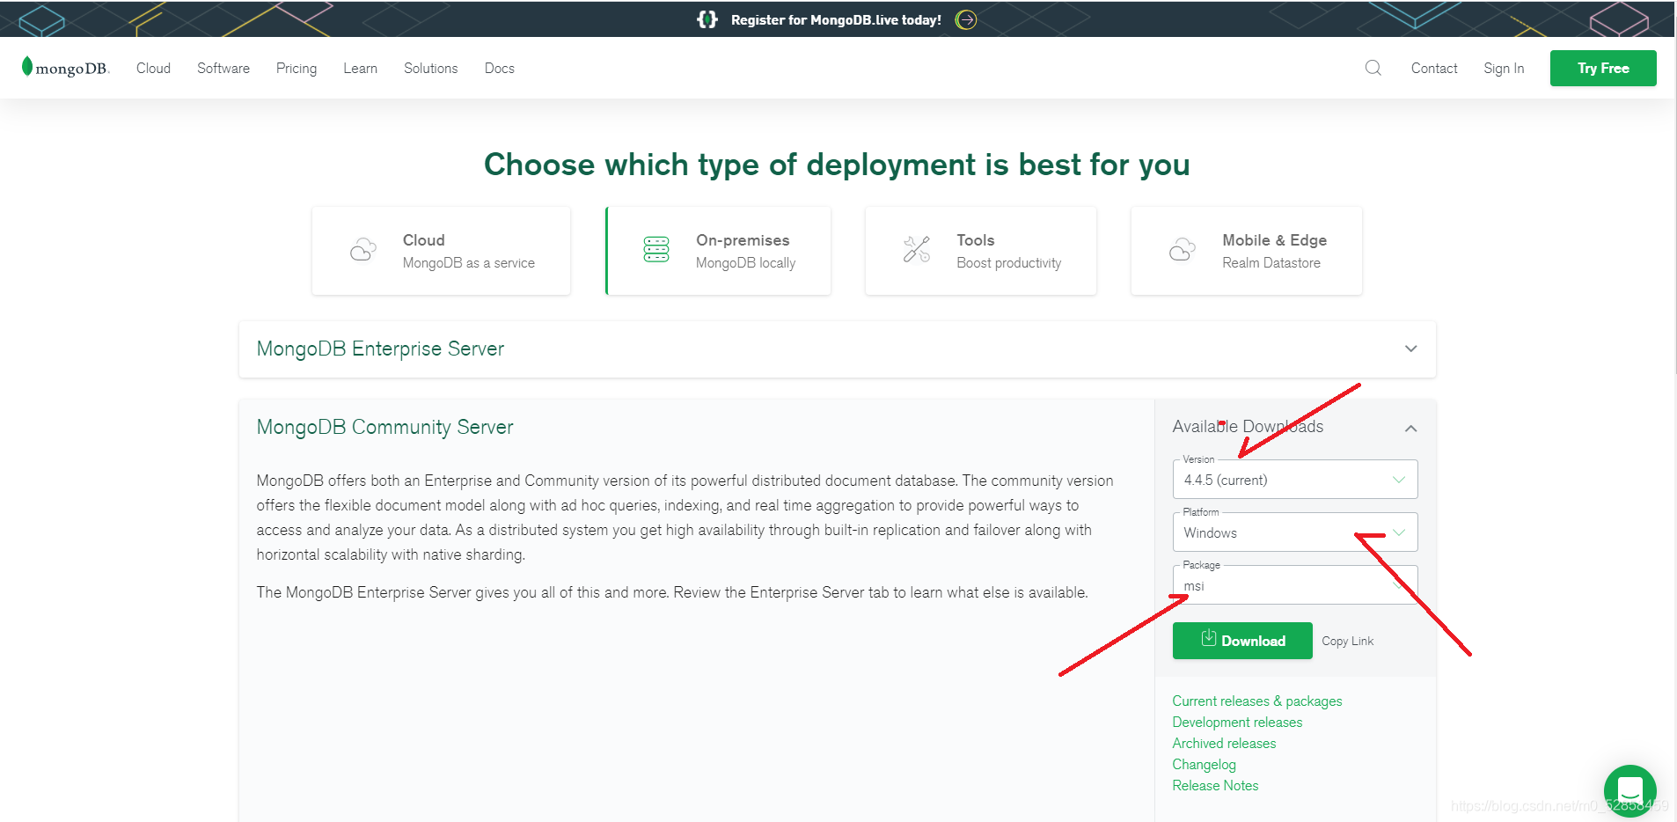Screen dimensions: 1677x822
Task: Open the Docs menu item
Action: point(500,68)
